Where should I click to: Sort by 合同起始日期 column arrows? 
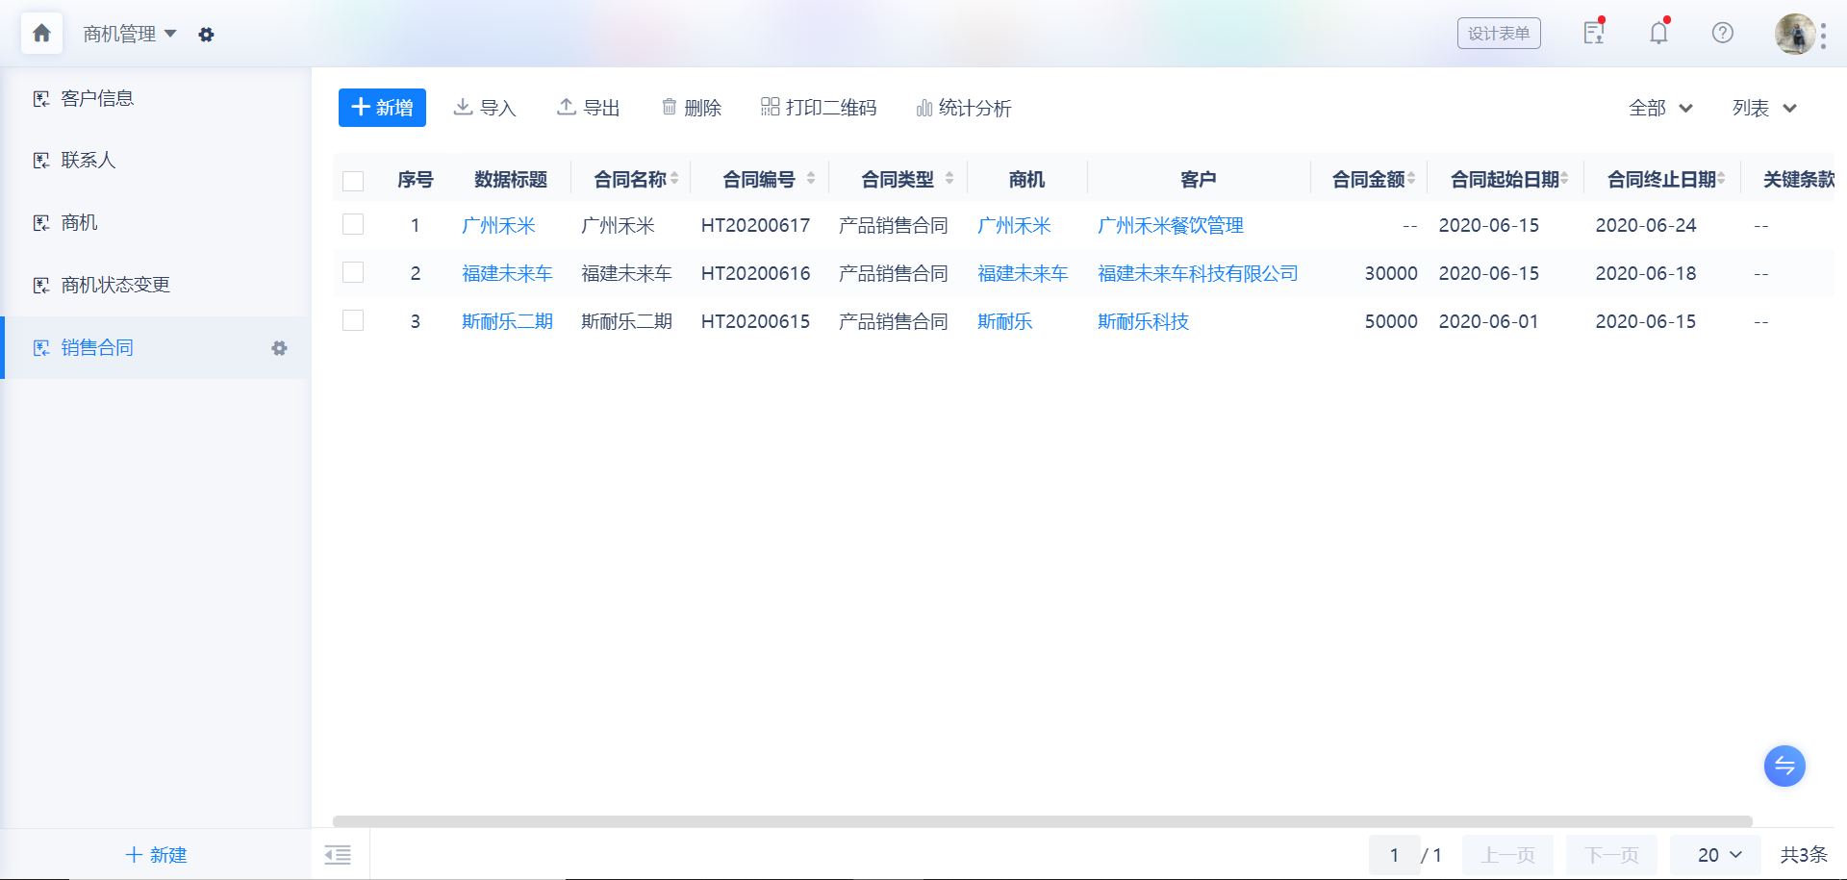1565,178
